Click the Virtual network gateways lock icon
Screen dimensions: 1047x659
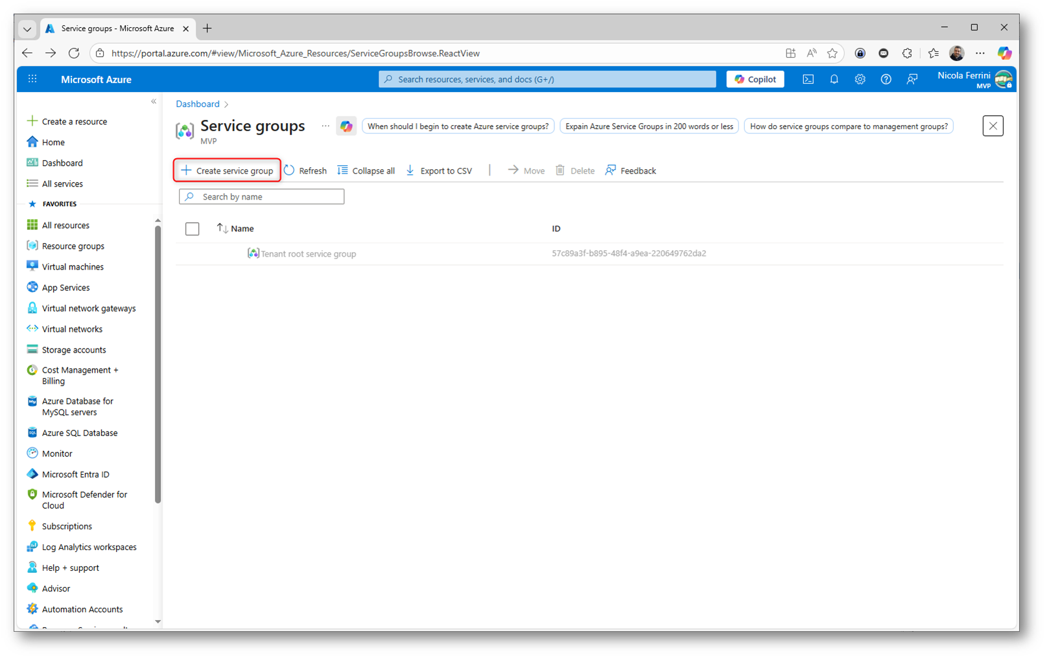pyautogui.click(x=32, y=308)
